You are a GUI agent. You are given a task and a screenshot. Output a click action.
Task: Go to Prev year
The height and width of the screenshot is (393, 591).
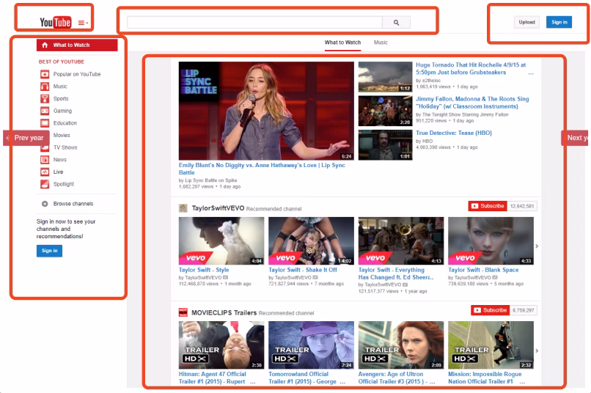[x=25, y=138]
